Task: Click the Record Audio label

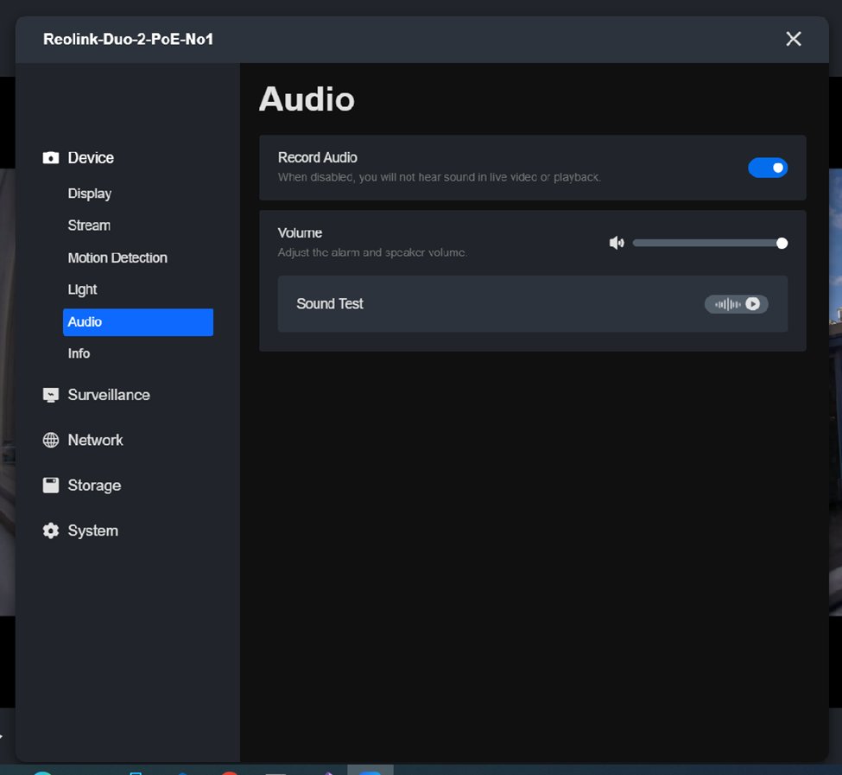Action: pyautogui.click(x=317, y=157)
